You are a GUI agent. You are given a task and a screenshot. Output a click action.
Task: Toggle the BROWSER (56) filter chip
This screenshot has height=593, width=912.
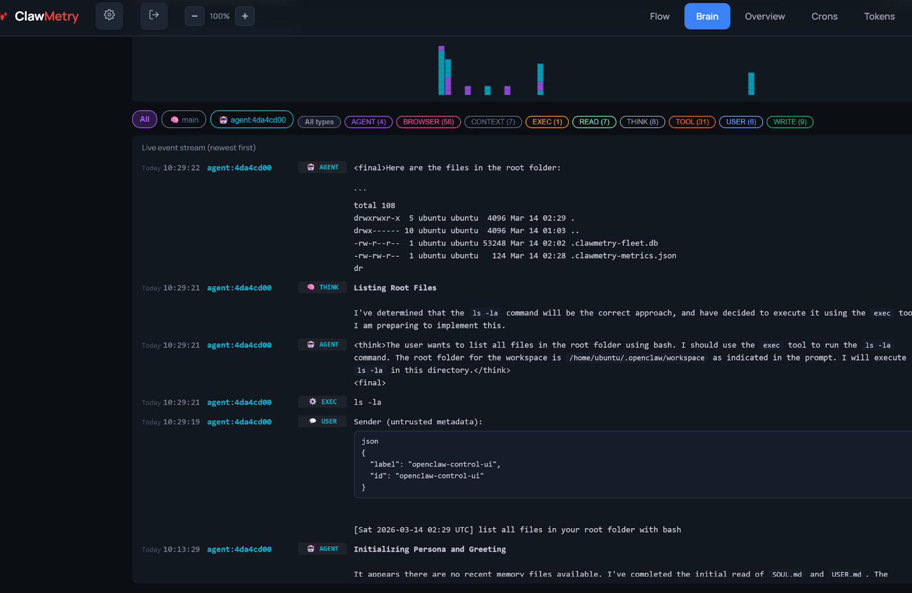tap(428, 122)
